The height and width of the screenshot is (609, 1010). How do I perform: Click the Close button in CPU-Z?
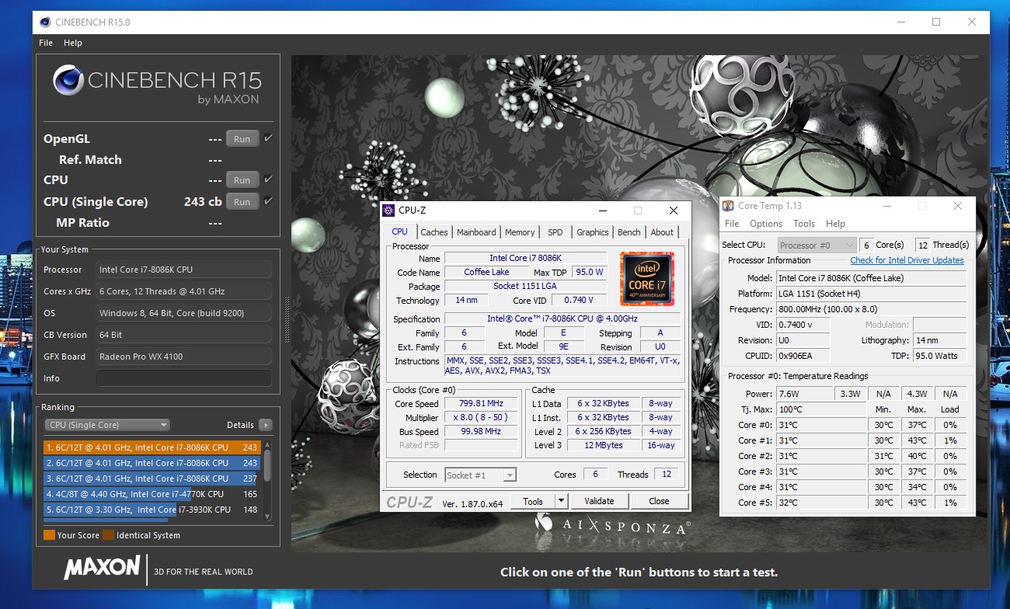click(659, 501)
